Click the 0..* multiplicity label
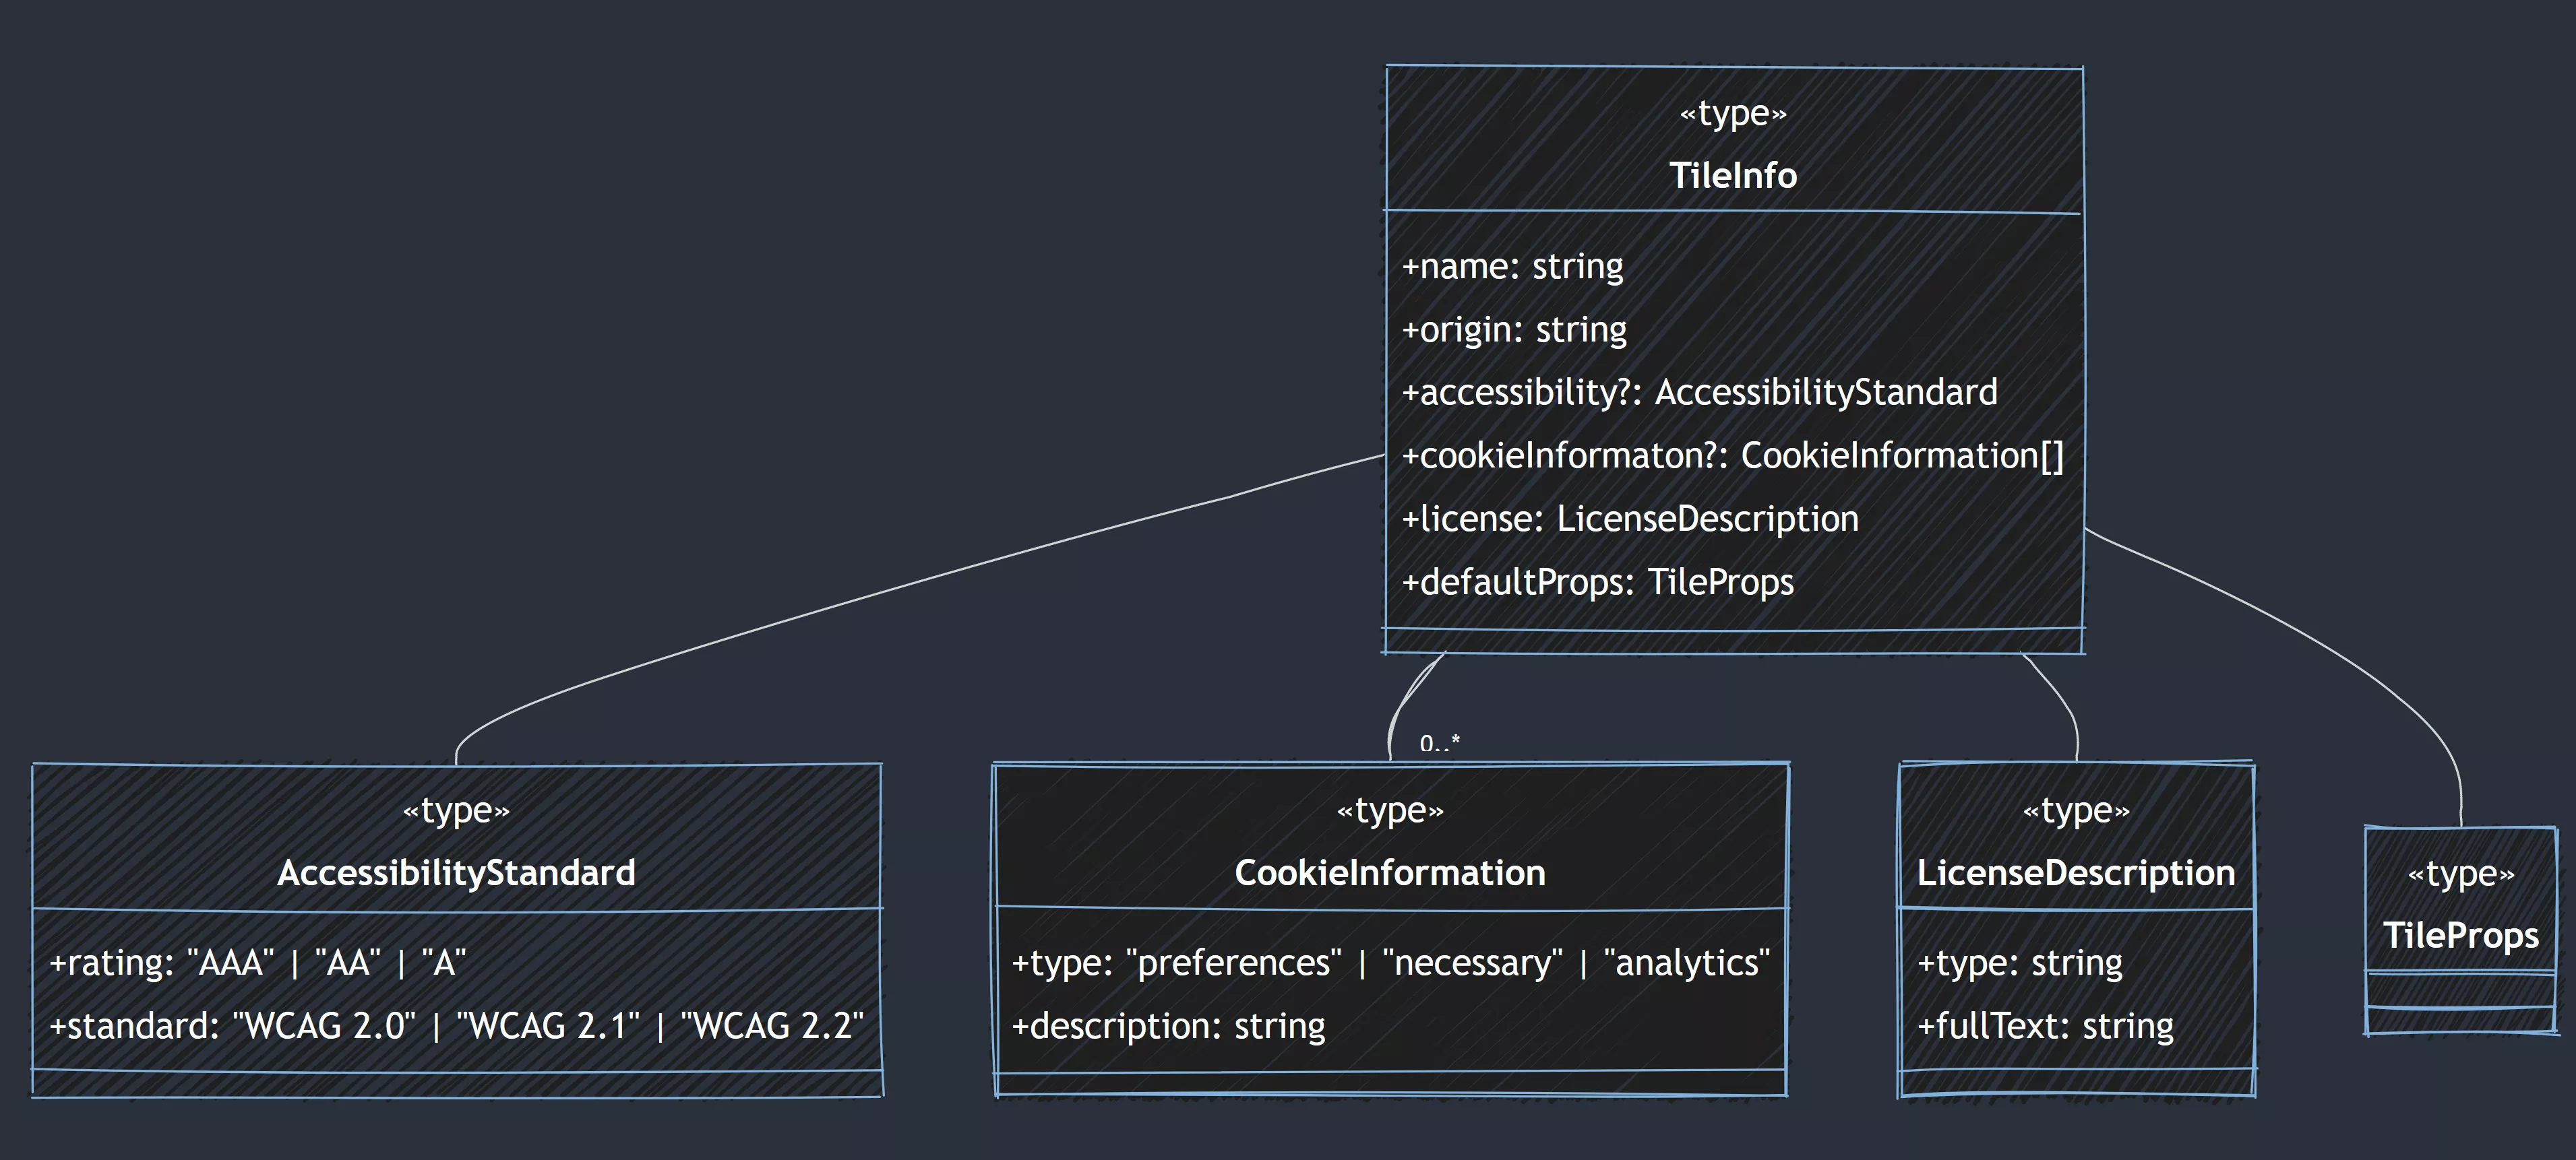The image size is (2576, 1160). point(1439,742)
